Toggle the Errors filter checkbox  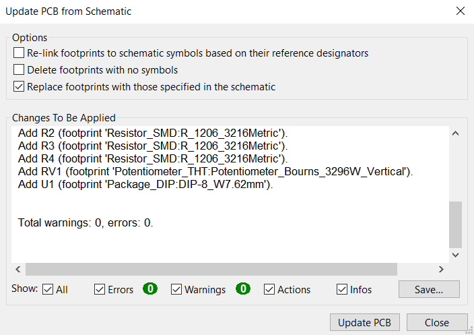(100, 289)
